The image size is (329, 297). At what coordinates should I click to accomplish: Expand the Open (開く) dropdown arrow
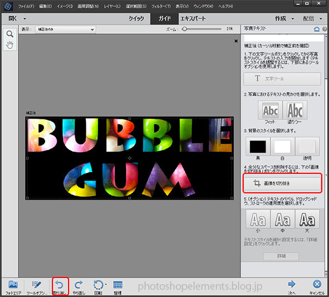(25, 18)
